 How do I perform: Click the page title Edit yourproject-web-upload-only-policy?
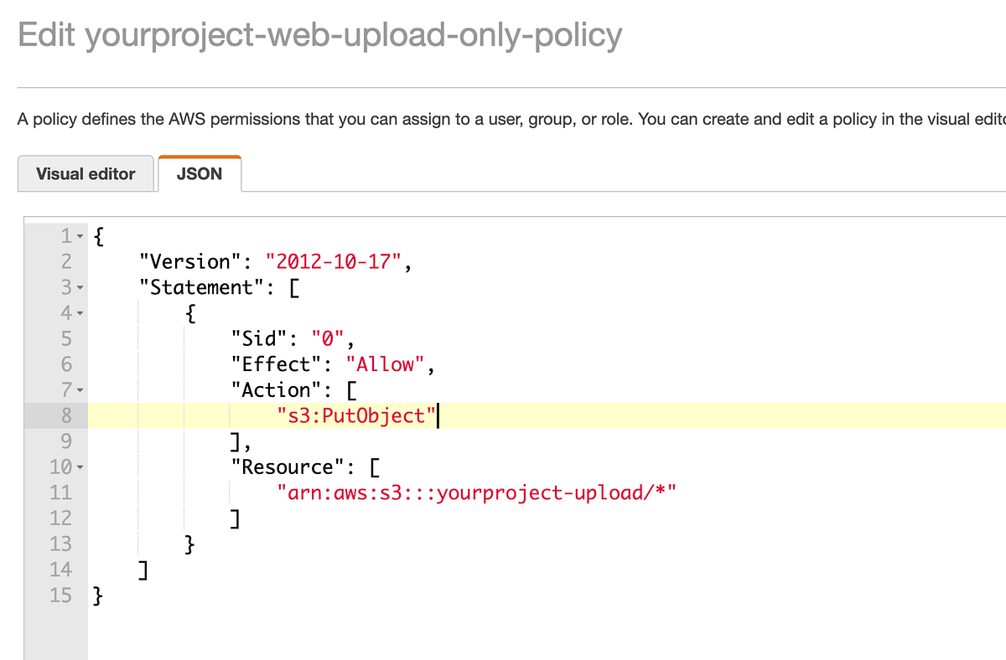tap(320, 34)
